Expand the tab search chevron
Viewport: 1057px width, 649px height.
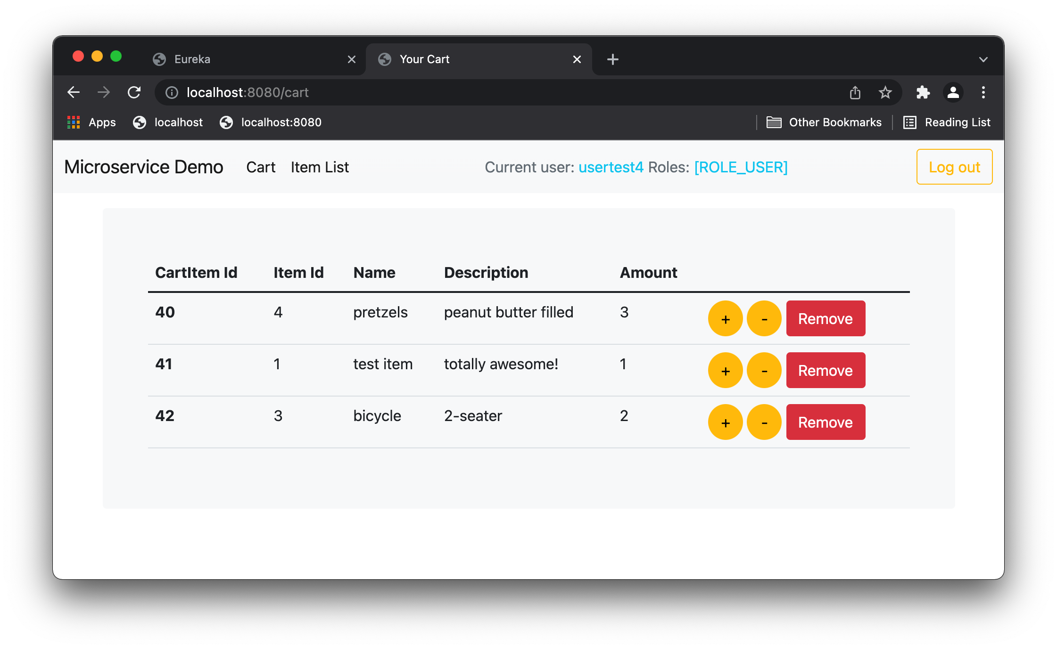click(x=983, y=59)
